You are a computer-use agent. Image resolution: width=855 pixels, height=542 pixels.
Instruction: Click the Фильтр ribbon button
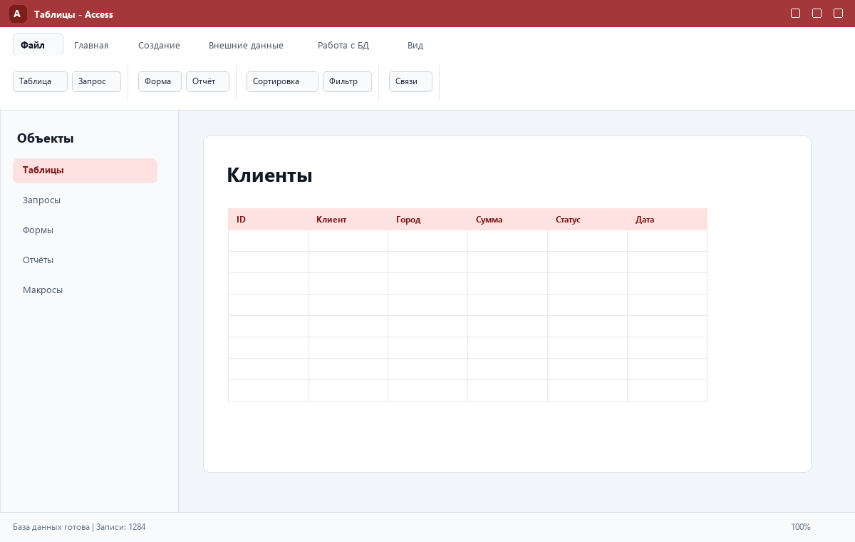pyautogui.click(x=347, y=81)
